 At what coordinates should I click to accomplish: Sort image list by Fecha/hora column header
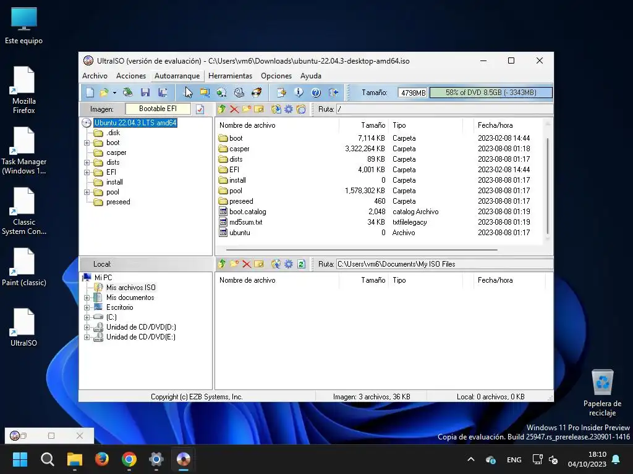click(509, 125)
